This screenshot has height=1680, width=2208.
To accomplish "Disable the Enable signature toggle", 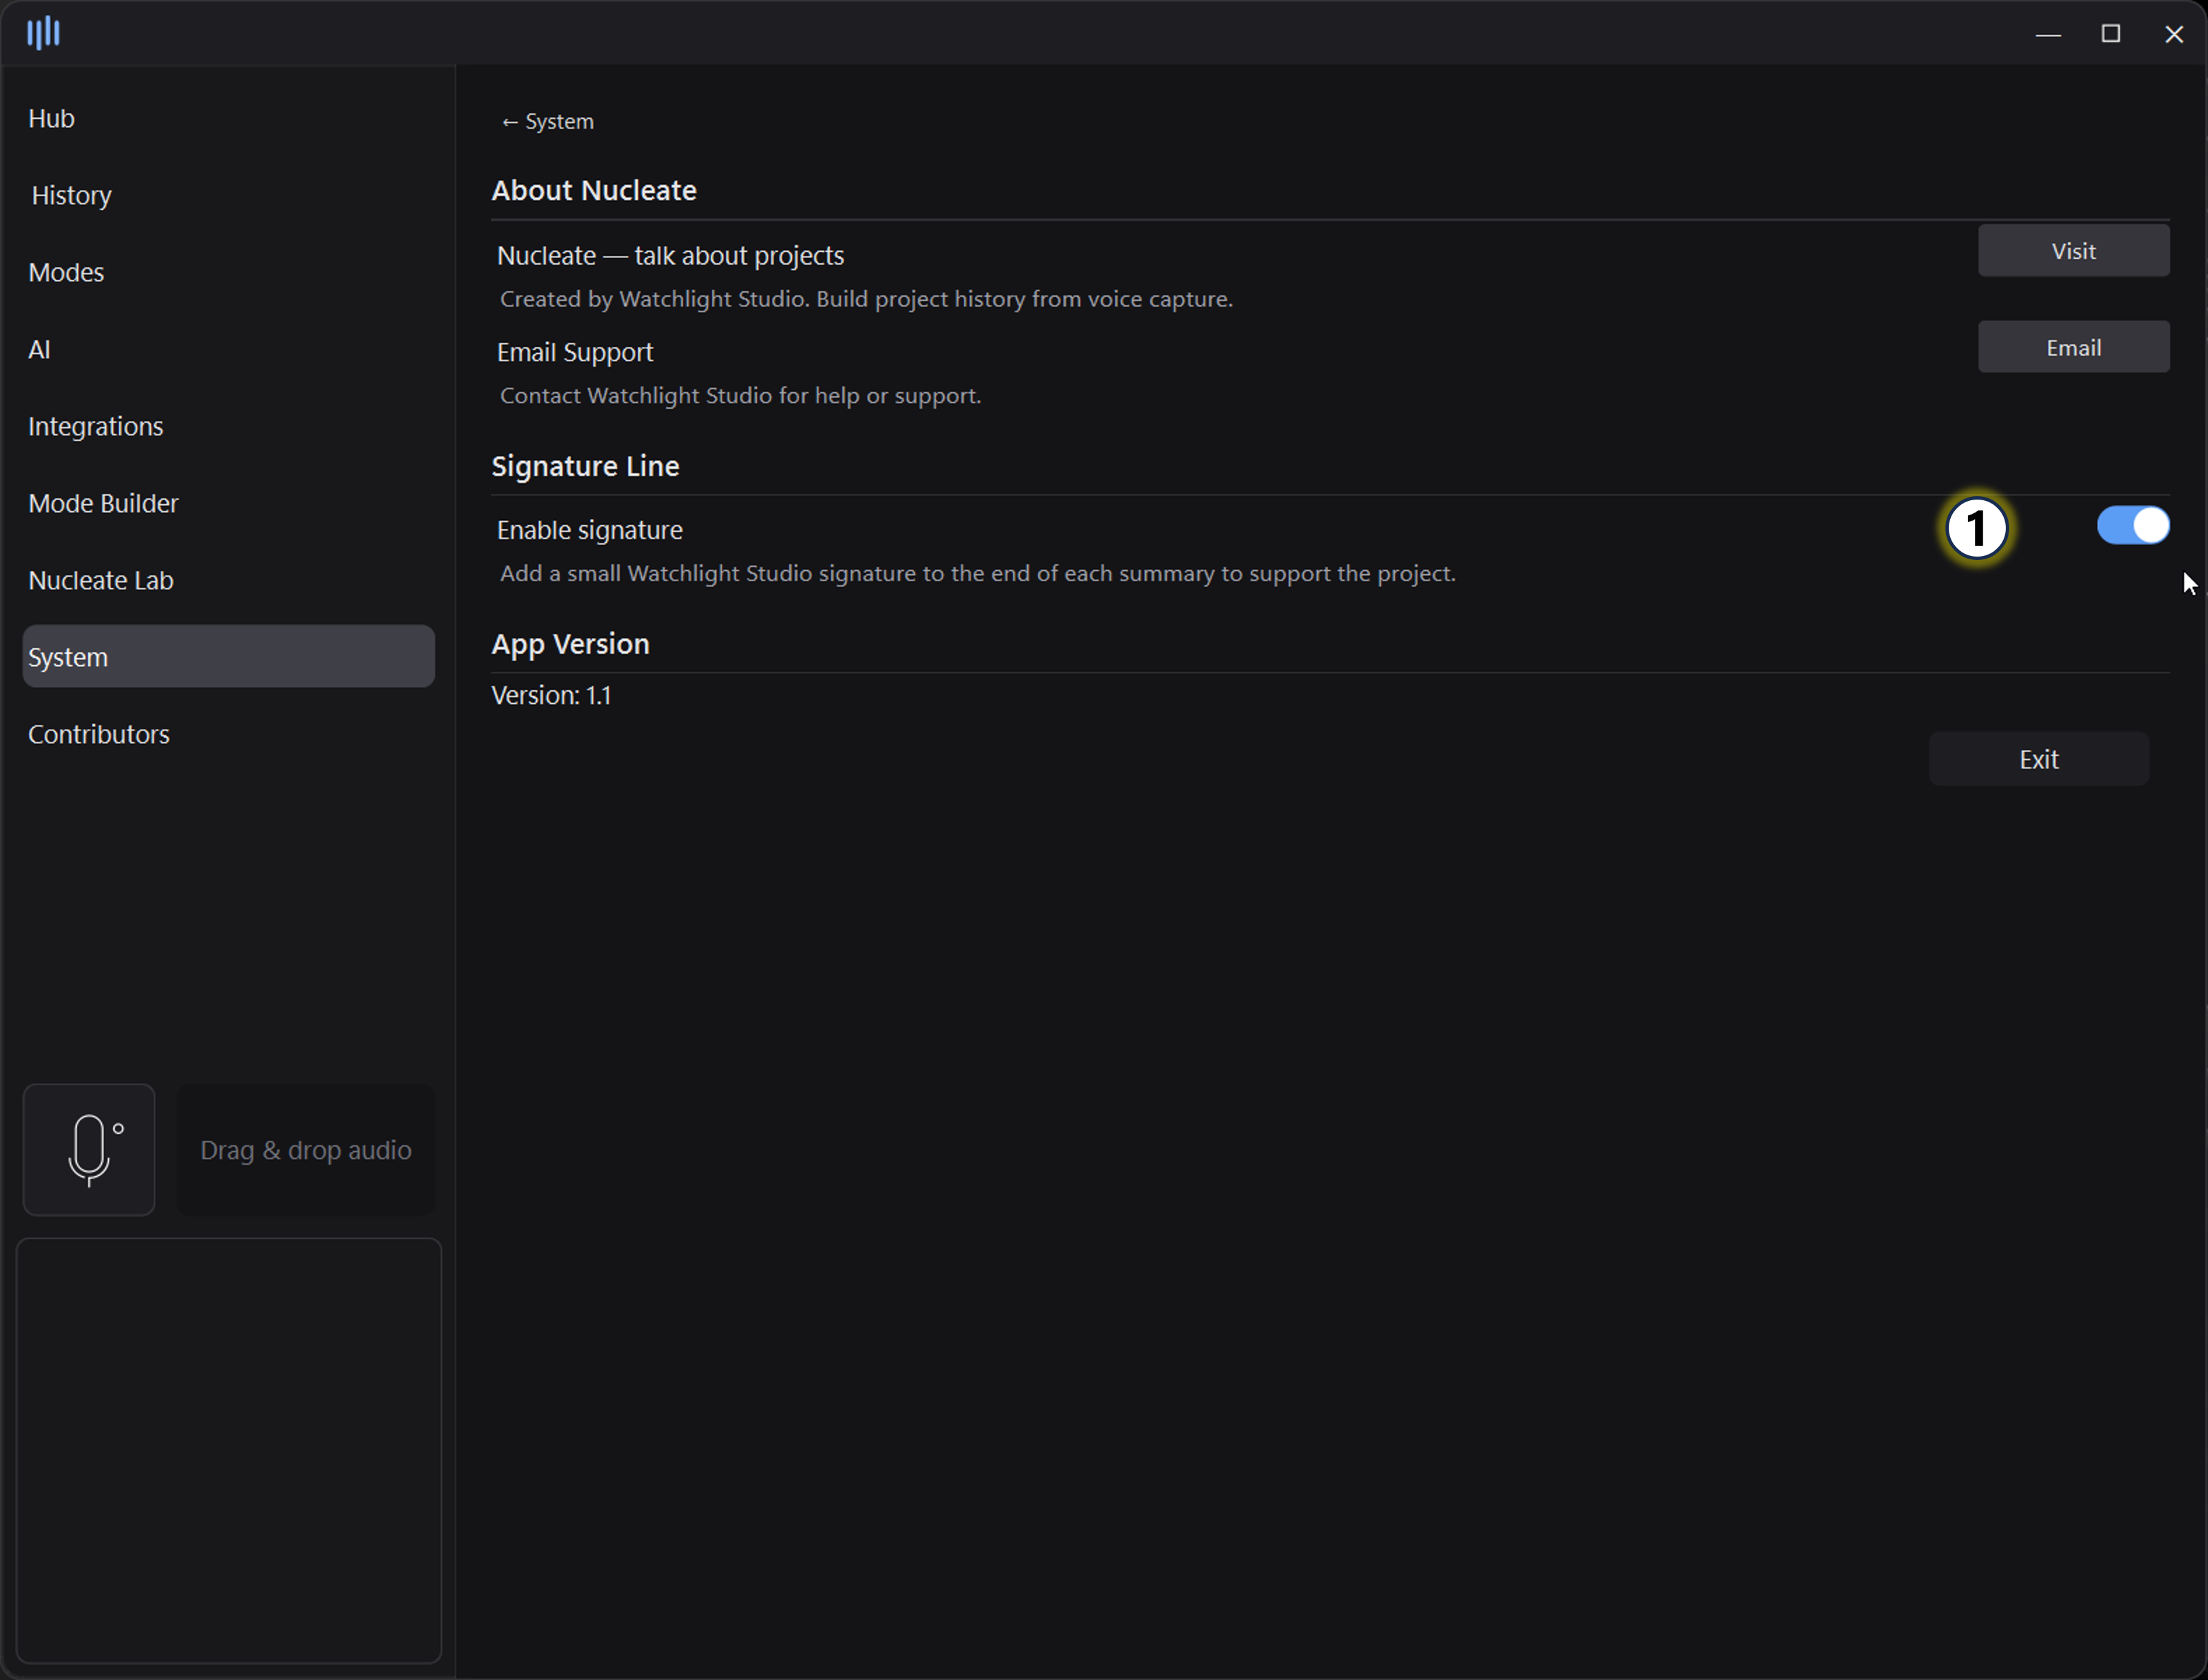I will point(2132,525).
